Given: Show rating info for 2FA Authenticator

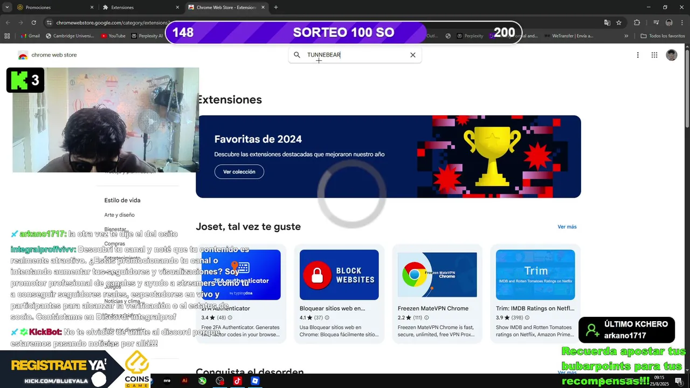Looking at the screenshot, I should [230, 318].
